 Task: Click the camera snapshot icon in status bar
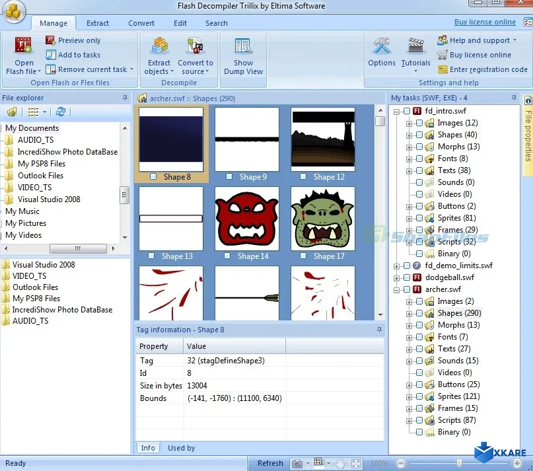point(297,463)
